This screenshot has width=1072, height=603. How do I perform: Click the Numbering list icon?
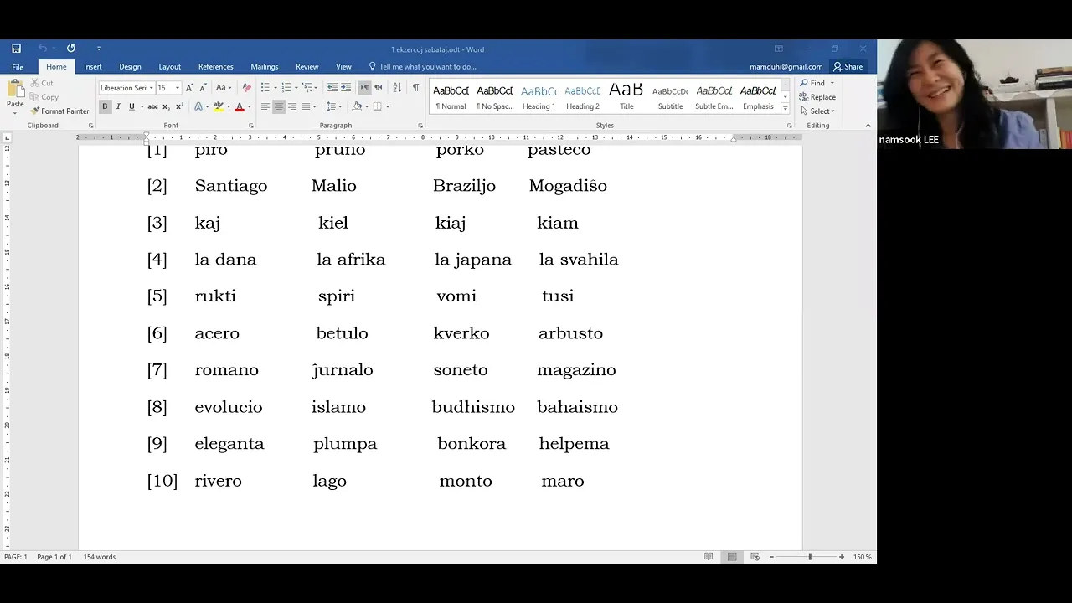tap(286, 87)
